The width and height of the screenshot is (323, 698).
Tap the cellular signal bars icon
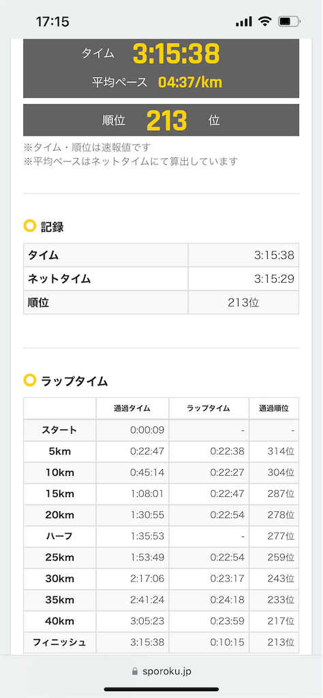(244, 22)
